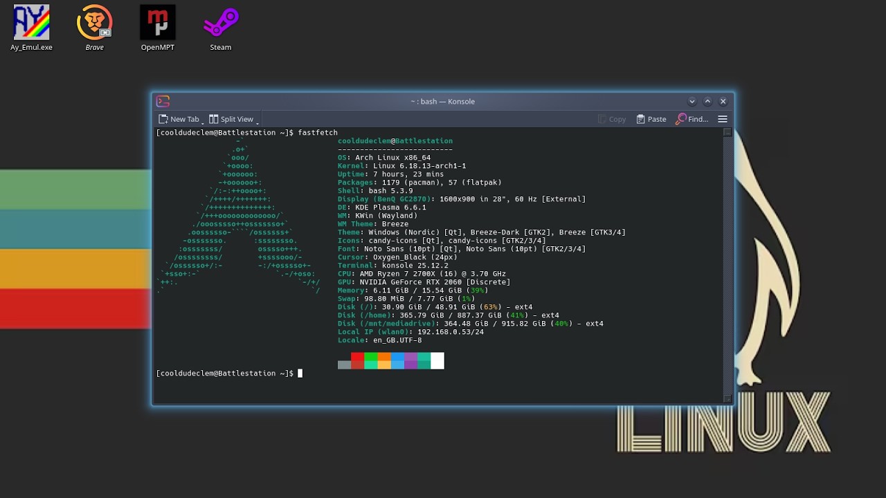Close the Konsole window
This screenshot has width=886, height=498.
[723, 101]
